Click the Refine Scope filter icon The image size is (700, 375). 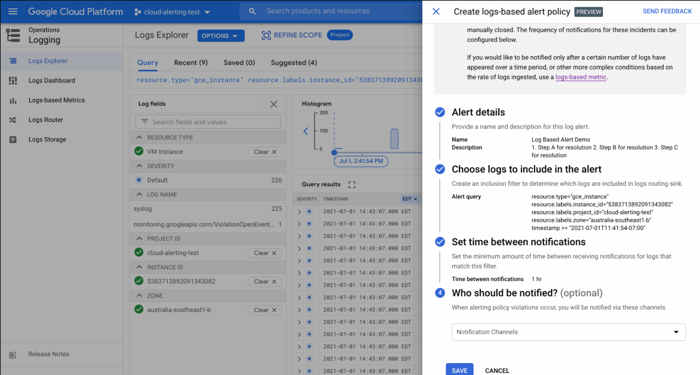[x=266, y=35]
